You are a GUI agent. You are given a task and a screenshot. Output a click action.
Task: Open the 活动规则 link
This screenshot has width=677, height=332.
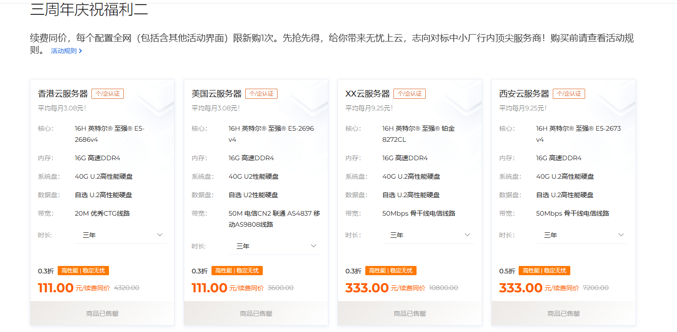click(x=64, y=51)
